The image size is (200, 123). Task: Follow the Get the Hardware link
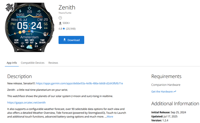pos(162,91)
